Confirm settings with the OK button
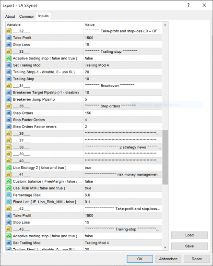 click(x=140, y=259)
